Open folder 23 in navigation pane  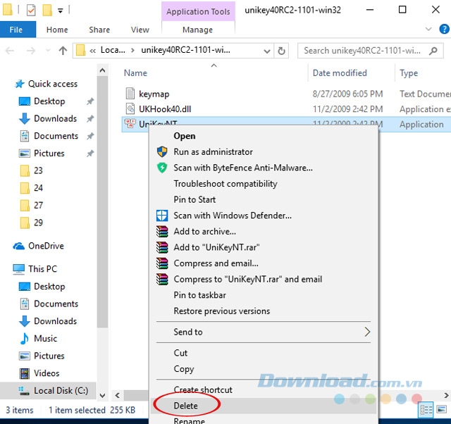(x=38, y=170)
